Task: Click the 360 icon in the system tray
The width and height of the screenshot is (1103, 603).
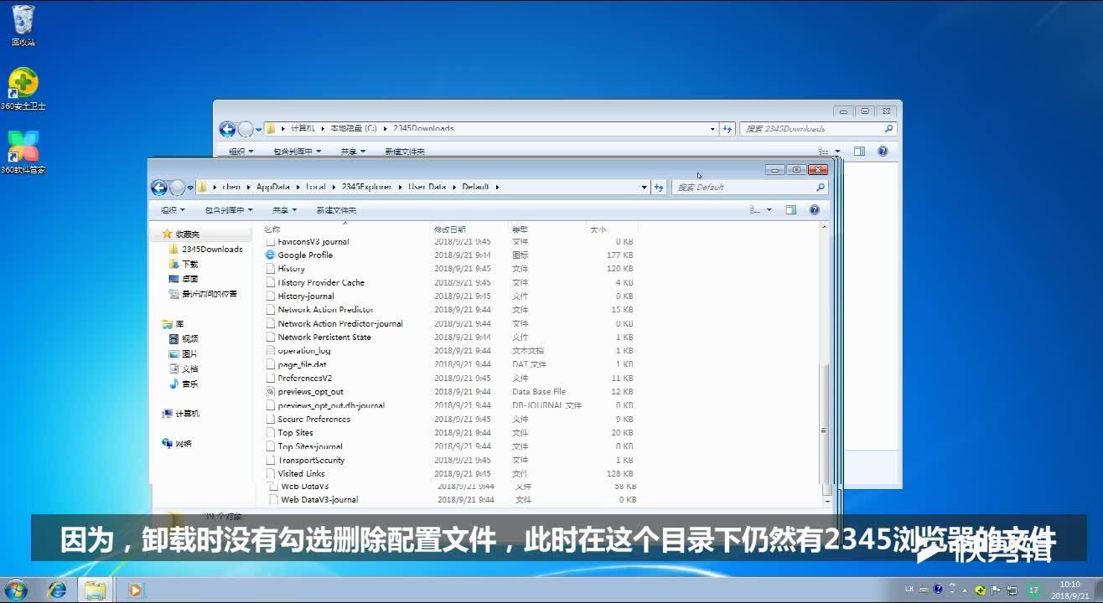Action: [981, 590]
